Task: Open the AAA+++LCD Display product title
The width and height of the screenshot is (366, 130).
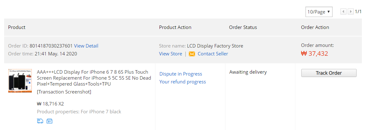Action: [94, 78]
